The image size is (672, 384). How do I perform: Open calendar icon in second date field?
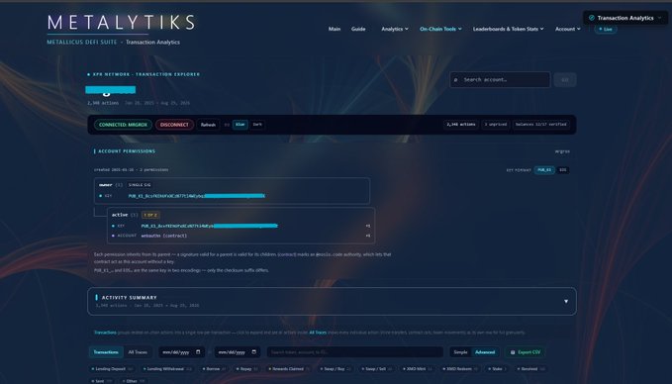point(253,352)
